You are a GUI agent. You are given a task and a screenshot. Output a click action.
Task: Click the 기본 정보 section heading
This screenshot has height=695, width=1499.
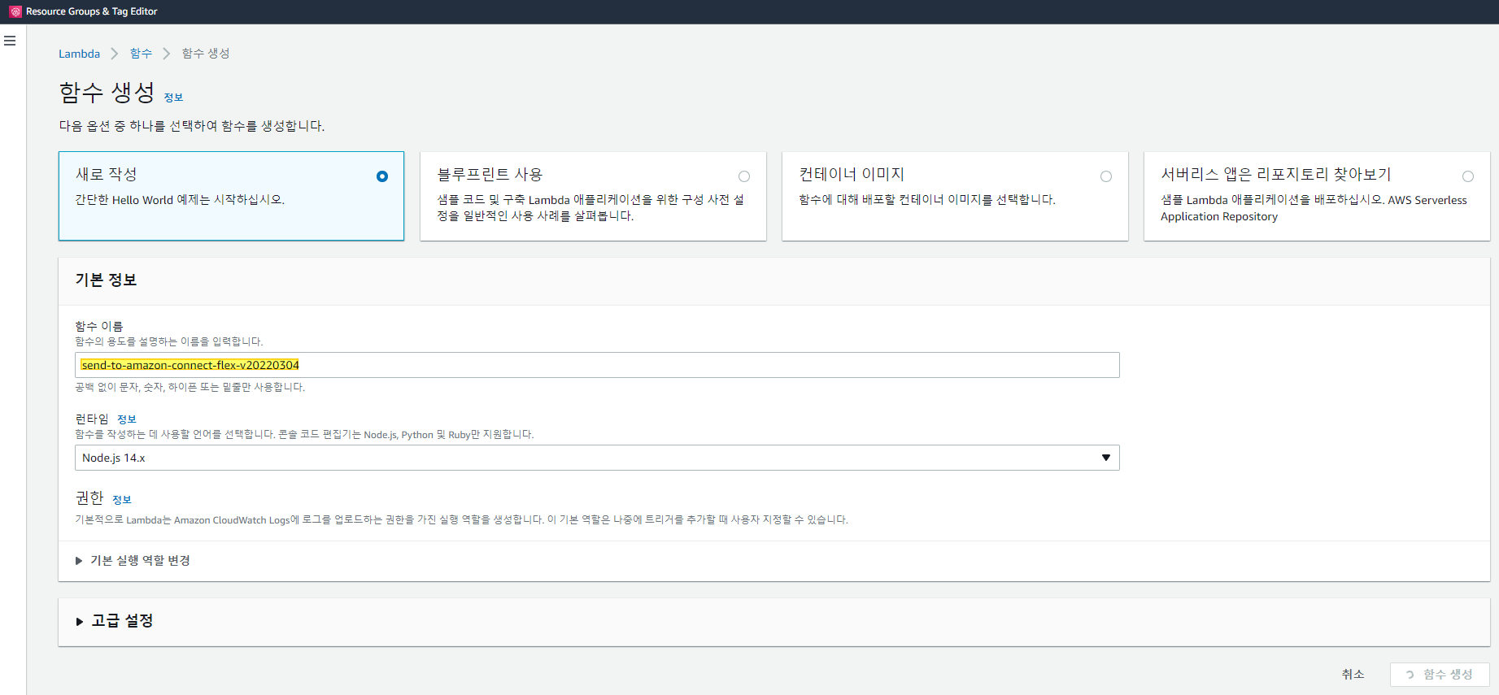106,280
